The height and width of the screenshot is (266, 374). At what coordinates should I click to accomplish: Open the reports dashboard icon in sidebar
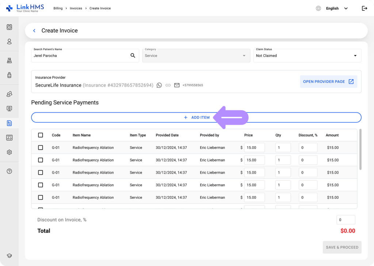(x=9, y=138)
